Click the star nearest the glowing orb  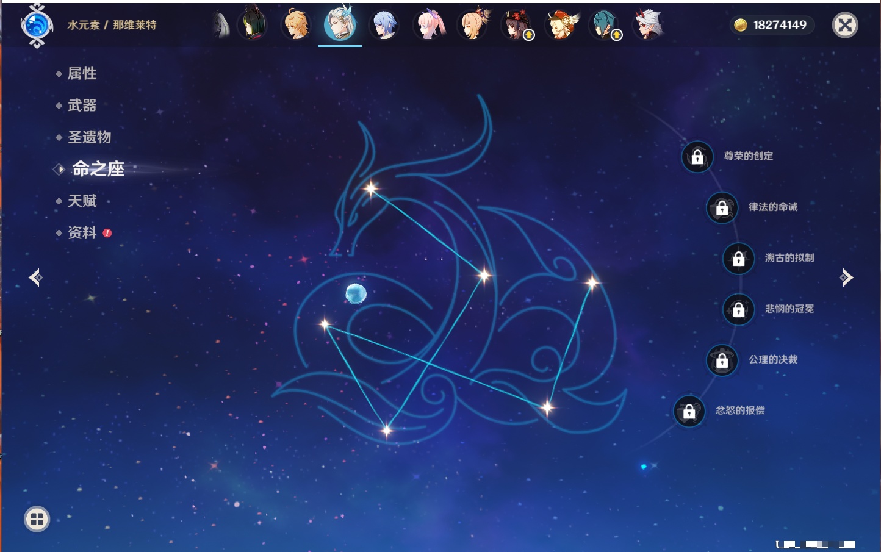pos(325,324)
